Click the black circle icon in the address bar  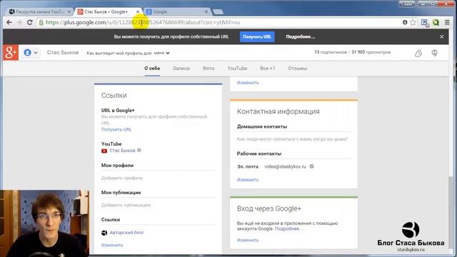tap(405, 22)
